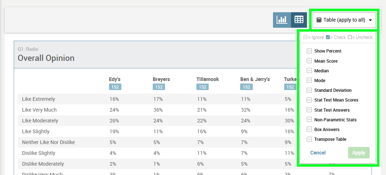Click the Q1: Radio label
Screen dimensions: 386x175
(x=28, y=49)
